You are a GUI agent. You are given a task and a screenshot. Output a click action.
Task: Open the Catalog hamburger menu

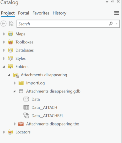pyautogui.click(x=116, y=13)
